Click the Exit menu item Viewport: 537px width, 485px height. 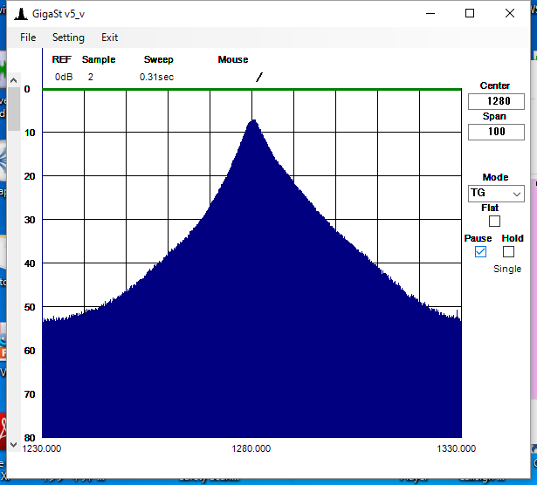click(x=109, y=38)
